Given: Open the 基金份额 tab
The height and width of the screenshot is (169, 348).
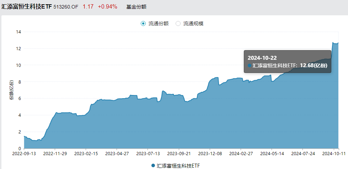Looking at the screenshot, I should (136, 7).
